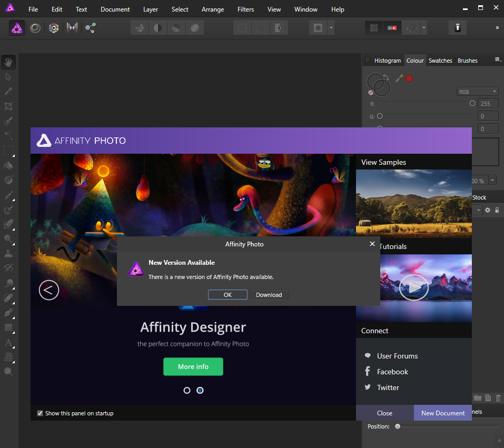The width and height of the screenshot is (504, 448).
Task: Select the Selection Brush tool
Action: pyautogui.click(x=8, y=121)
